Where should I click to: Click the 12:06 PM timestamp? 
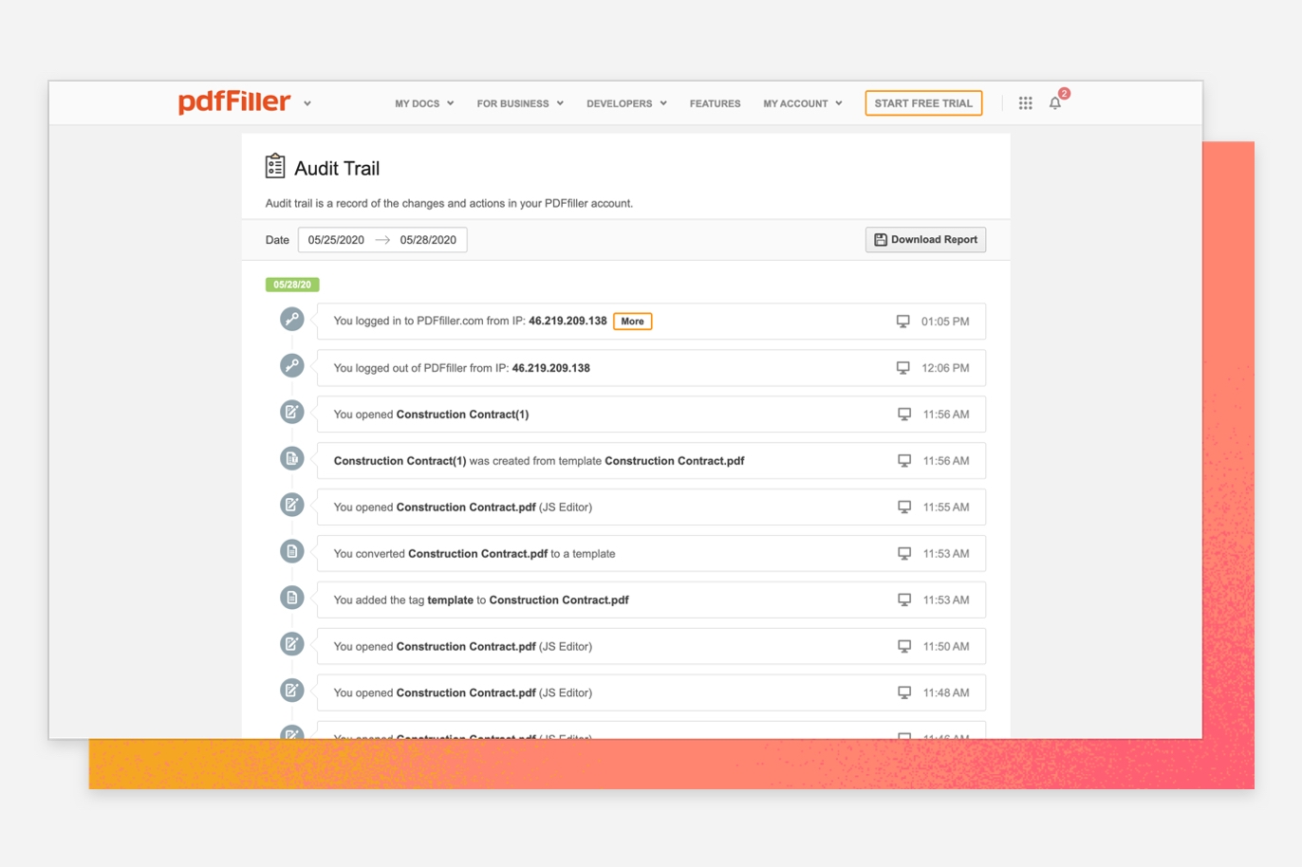(x=945, y=368)
